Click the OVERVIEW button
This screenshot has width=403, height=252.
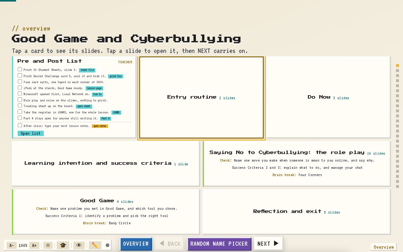click(136, 244)
